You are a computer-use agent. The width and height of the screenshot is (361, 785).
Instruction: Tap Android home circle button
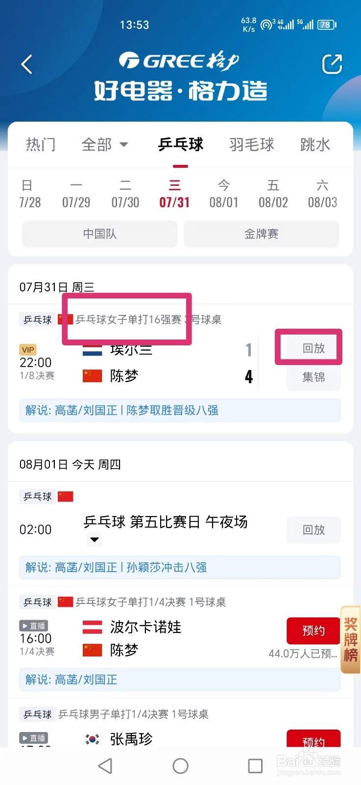click(x=180, y=765)
